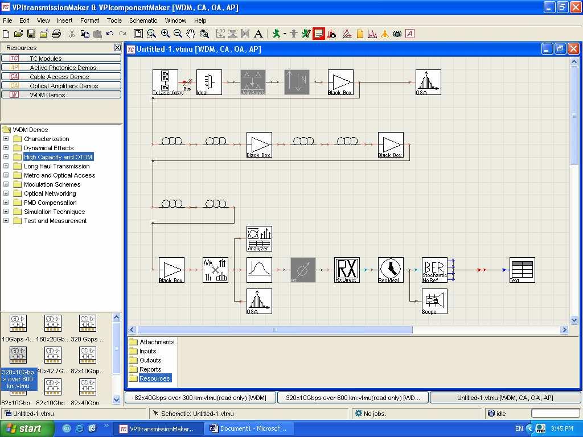
Task: Select the Attachments folder
Action: click(152, 342)
